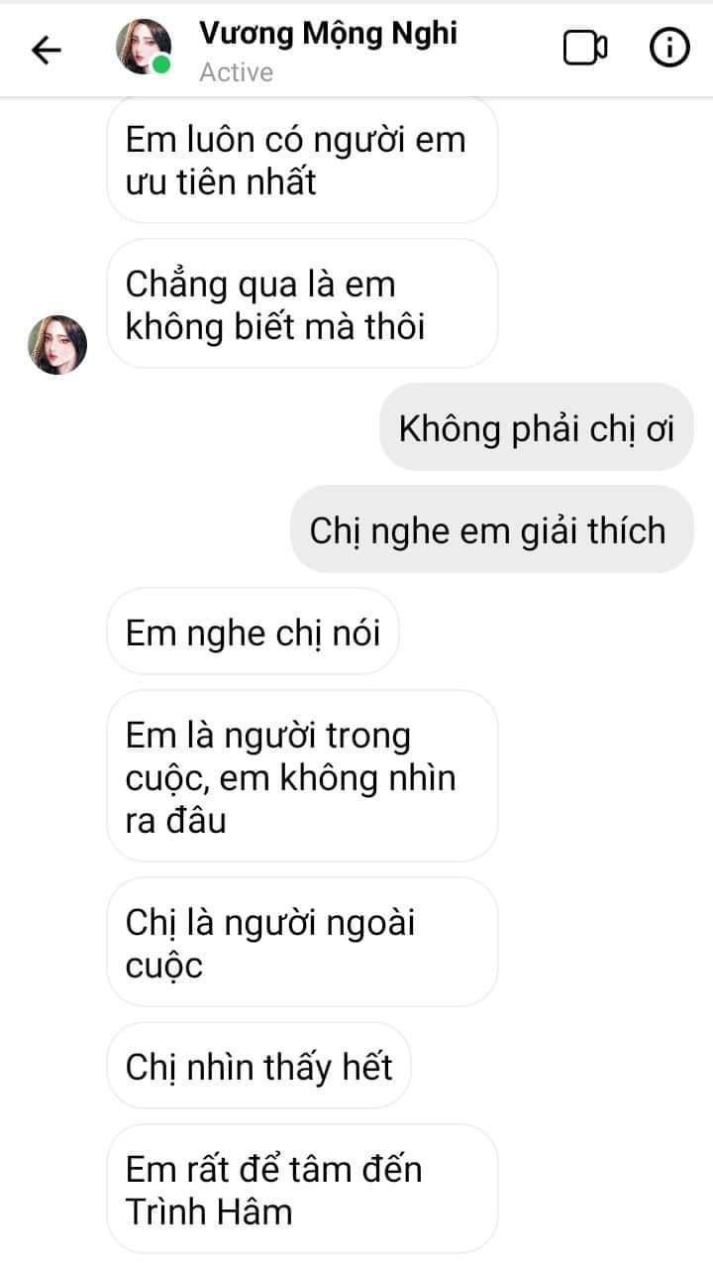Select message "Chẳng qua là em không biết mà thôi"

click(x=301, y=304)
